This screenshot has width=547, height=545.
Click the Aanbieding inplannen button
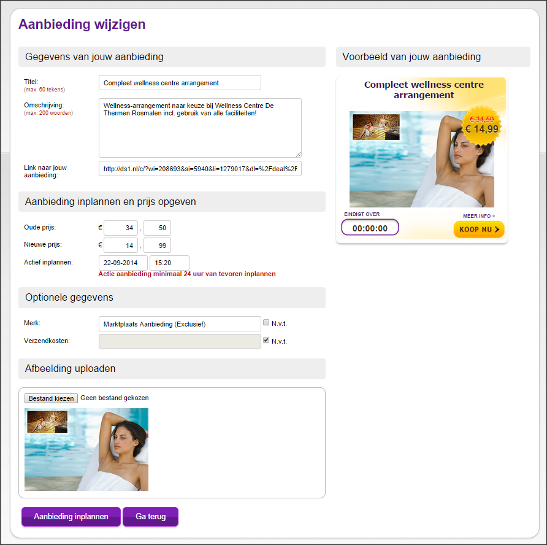coord(71,516)
